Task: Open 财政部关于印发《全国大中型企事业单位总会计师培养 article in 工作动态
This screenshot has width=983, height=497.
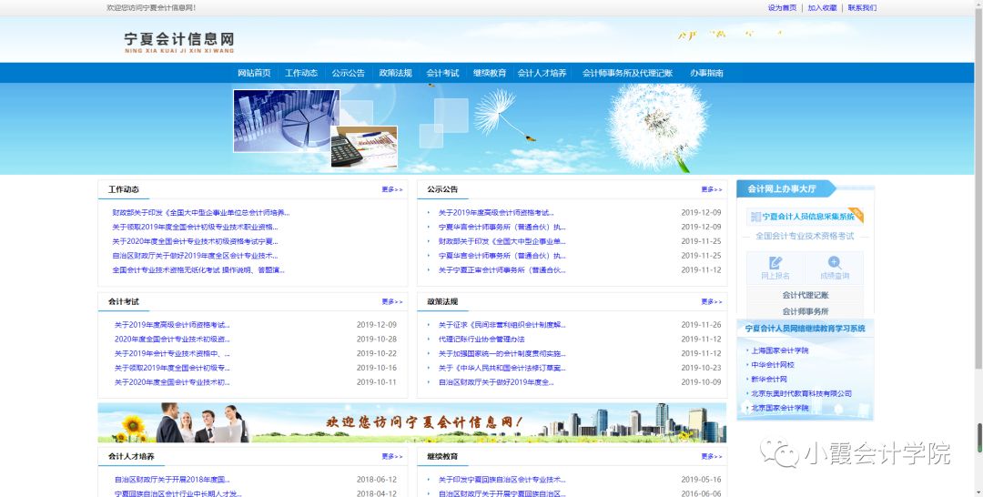Action: point(200,212)
